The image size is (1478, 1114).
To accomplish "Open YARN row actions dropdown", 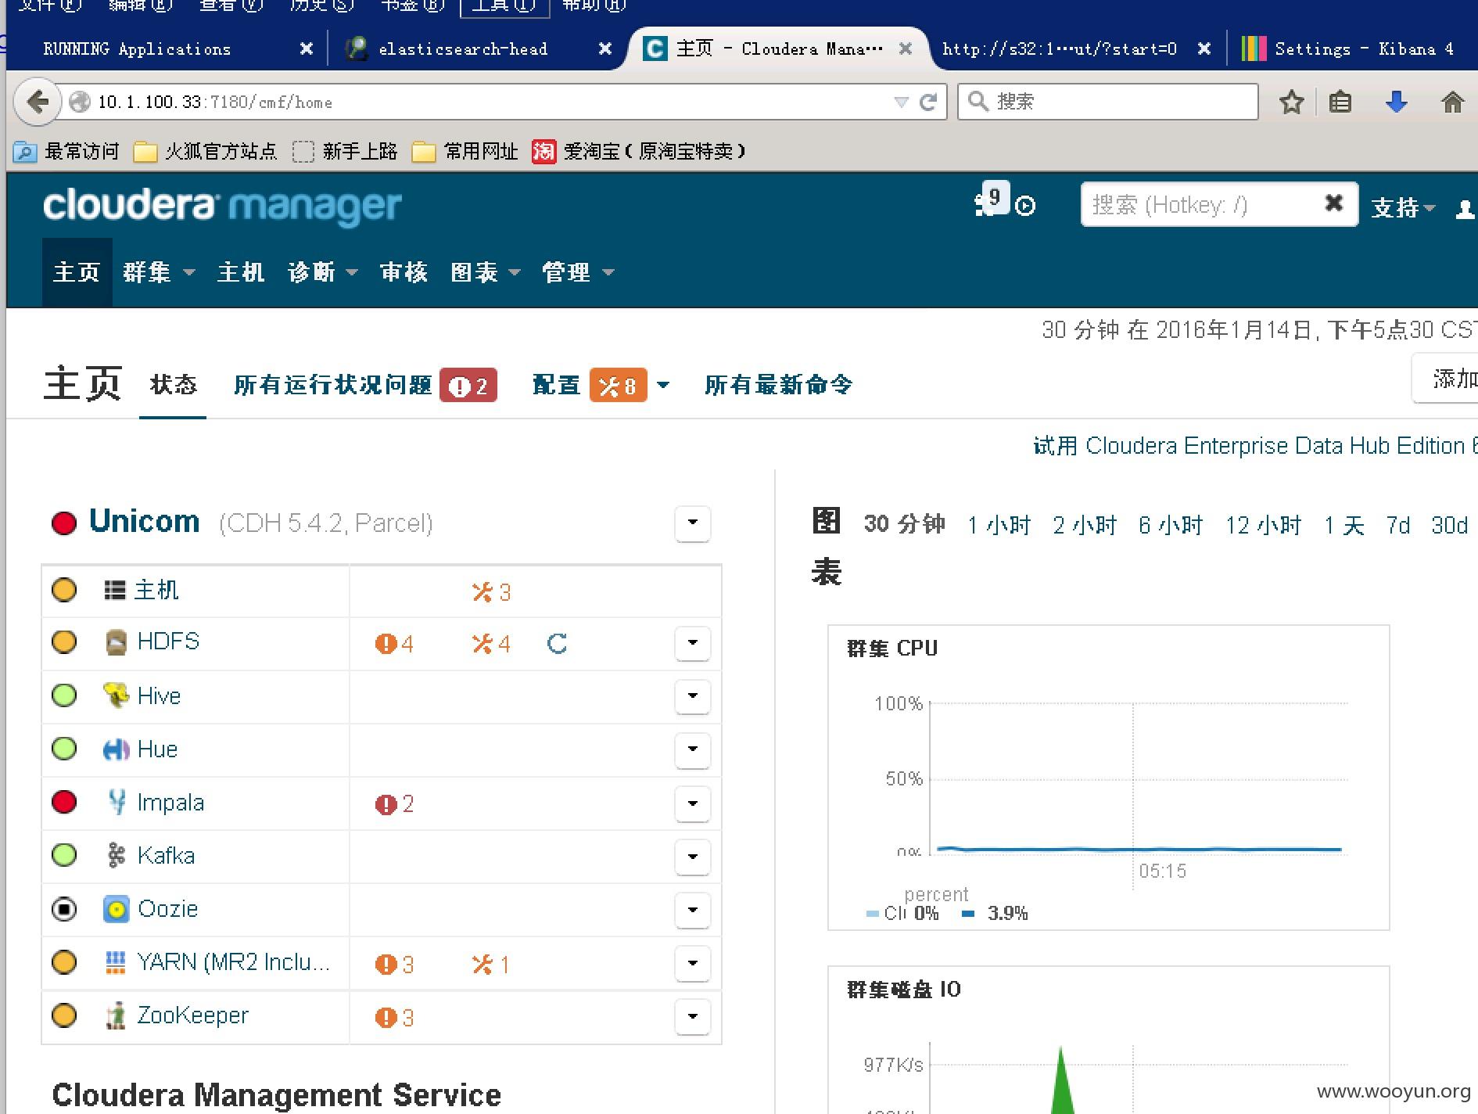I will [693, 963].
